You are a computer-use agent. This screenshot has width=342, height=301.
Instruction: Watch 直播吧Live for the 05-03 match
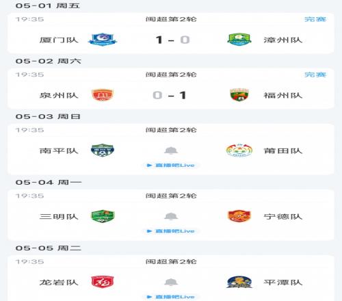pos(171,166)
